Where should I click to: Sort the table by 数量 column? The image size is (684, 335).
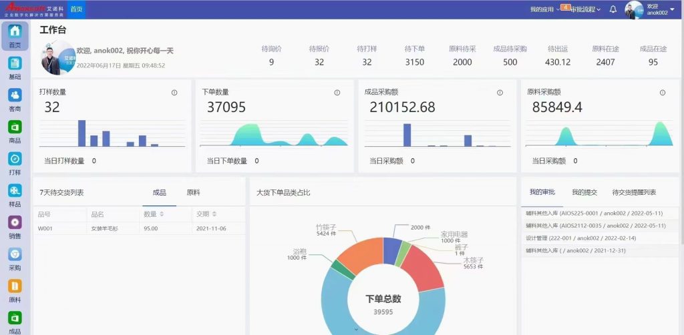(161, 214)
